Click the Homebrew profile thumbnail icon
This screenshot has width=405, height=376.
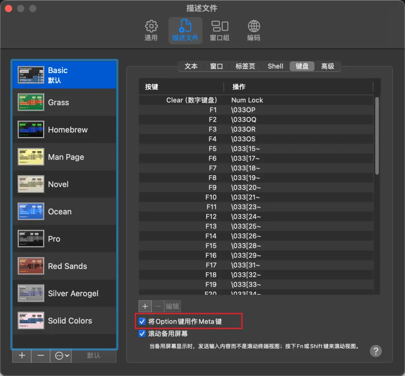[x=31, y=130]
